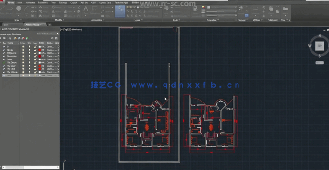Change The Roof layer red color swatch
Image resolution: width=329 pixels, height=170 pixels.
[40, 66]
